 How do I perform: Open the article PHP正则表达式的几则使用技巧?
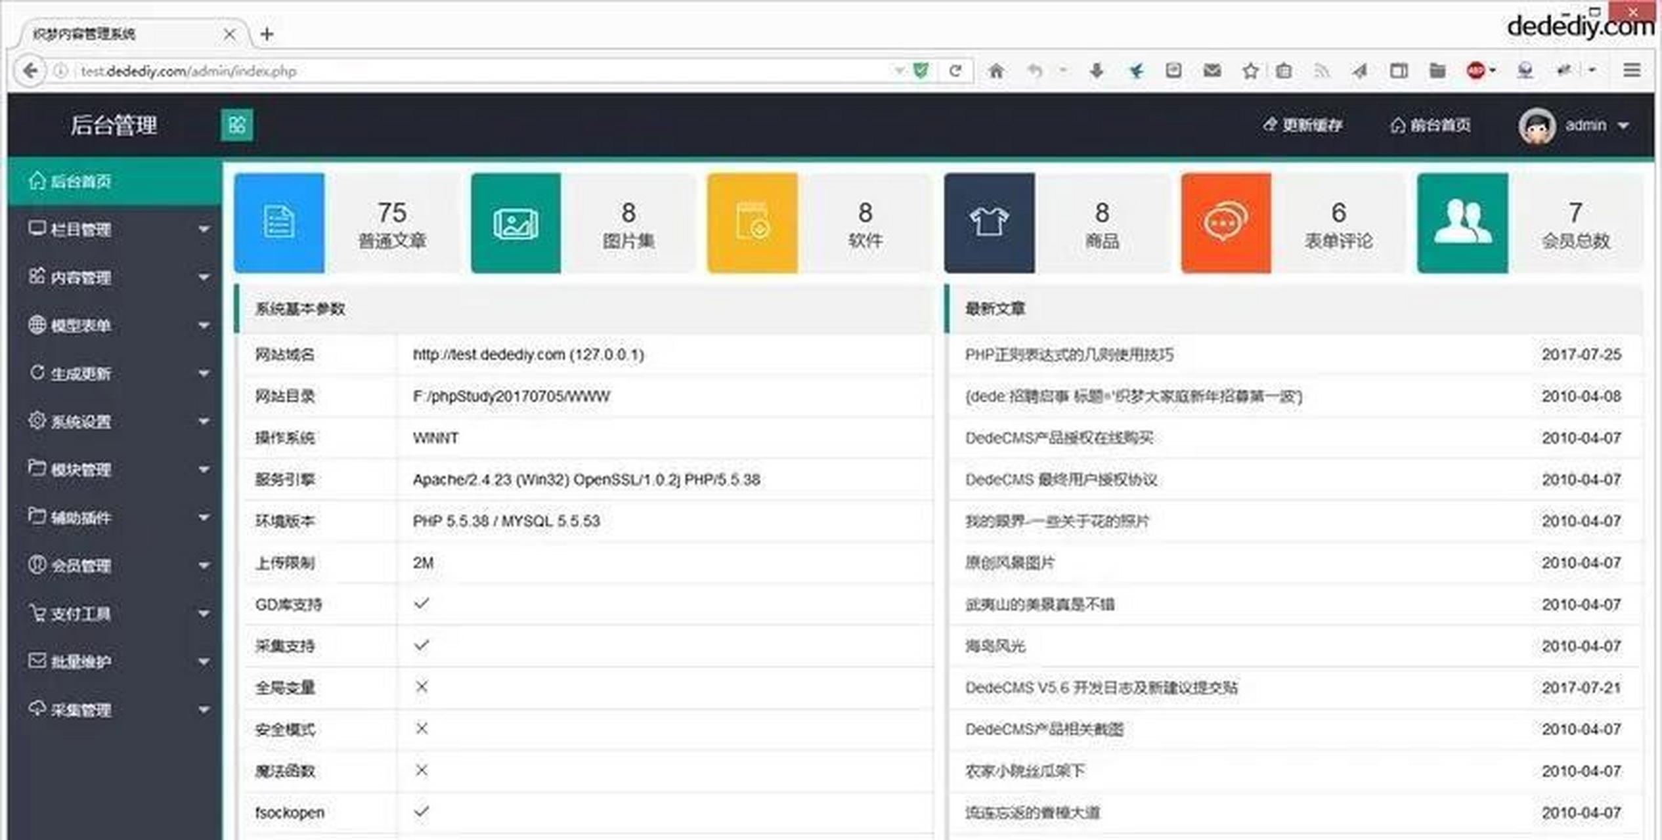click(x=1069, y=354)
